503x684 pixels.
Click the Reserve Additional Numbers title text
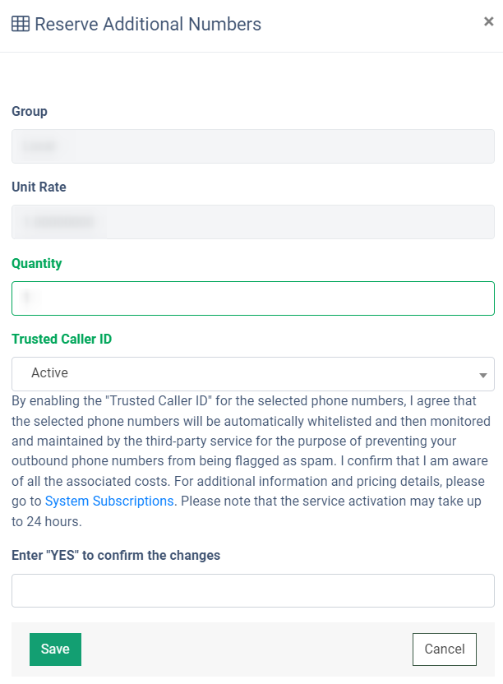(x=148, y=25)
